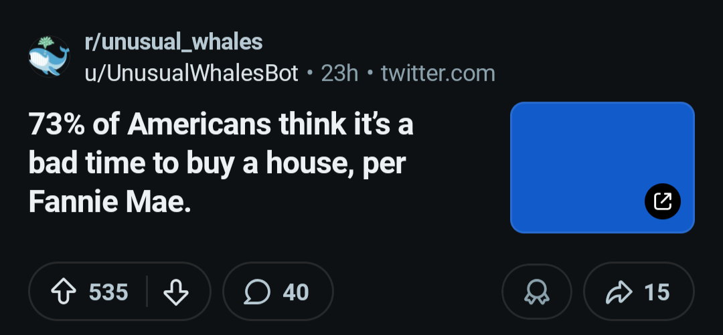
Task: View the u/UnusualWhalesBot profile
Action: coord(191,73)
